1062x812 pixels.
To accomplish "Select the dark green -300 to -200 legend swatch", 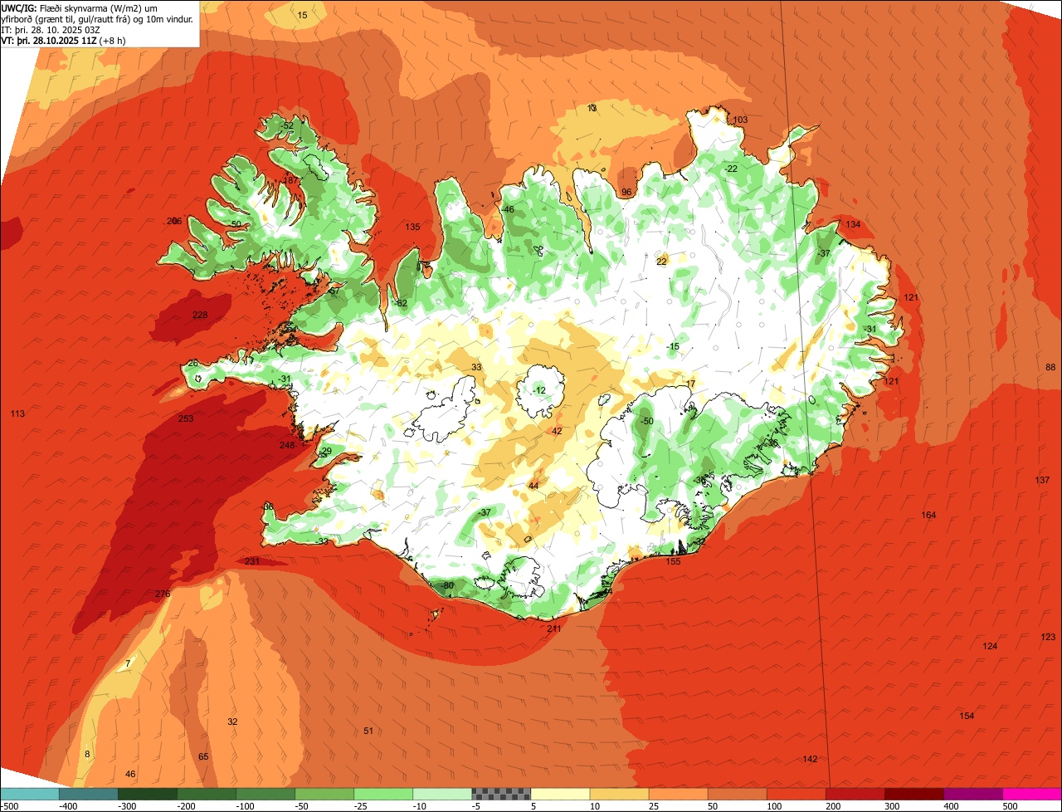I will [148, 794].
